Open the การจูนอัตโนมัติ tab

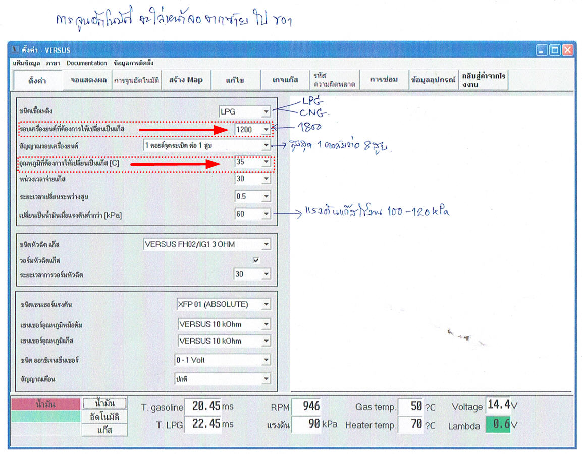(137, 80)
